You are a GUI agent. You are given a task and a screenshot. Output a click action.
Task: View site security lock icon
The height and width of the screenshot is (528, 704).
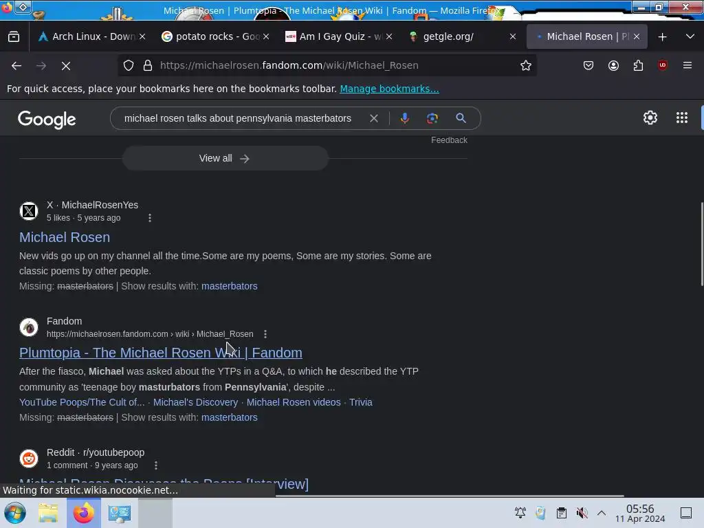click(x=148, y=65)
